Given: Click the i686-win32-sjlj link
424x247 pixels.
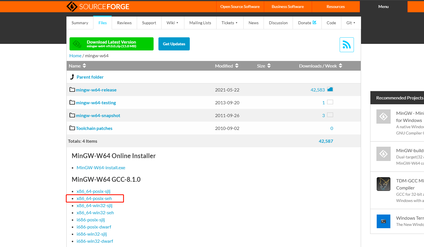Looking at the screenshot, I should coord(92,234).
